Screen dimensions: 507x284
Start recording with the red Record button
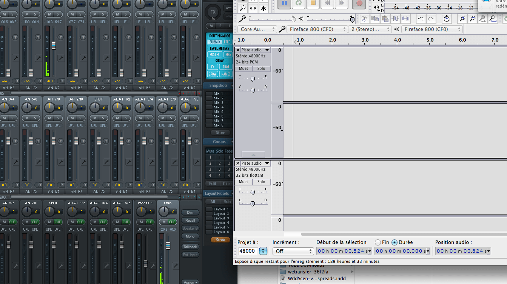(359, 3)
